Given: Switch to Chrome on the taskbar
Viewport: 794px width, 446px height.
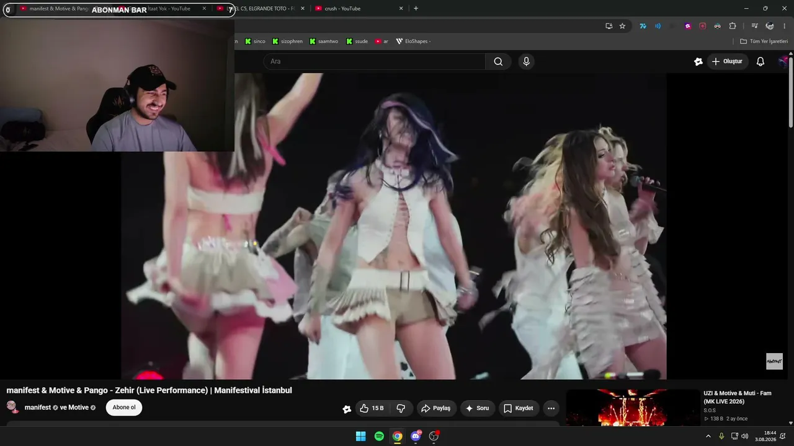Looking at the screenshot, I should [x=397, y=436].
